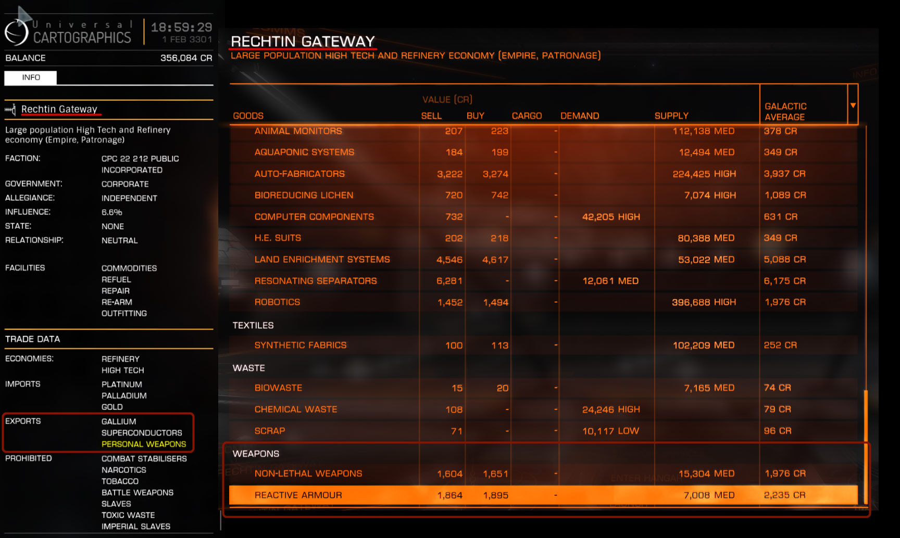Click the TEXTILES category heading
900x538 pixels.
253,325
